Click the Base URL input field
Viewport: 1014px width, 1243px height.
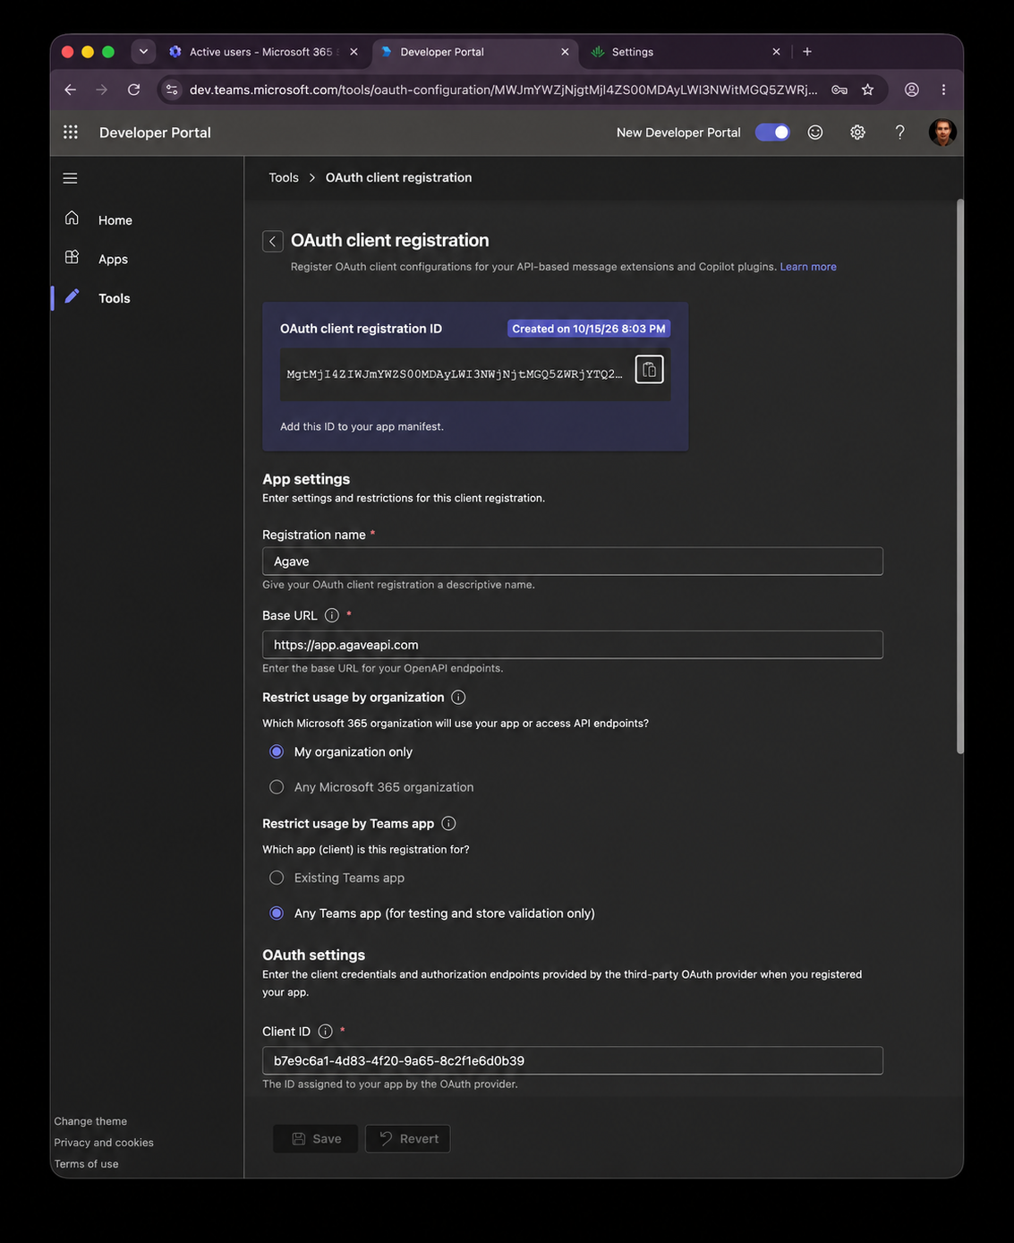573,645
